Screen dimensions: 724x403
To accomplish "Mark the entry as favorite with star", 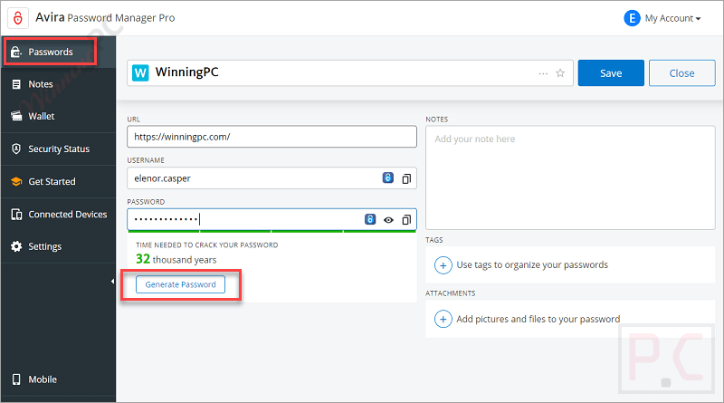I will tap(560, 73).
